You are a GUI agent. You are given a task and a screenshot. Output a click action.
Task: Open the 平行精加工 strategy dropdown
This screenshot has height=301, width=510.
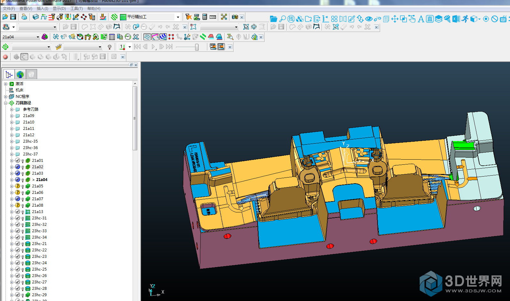(x=178, y=17)
